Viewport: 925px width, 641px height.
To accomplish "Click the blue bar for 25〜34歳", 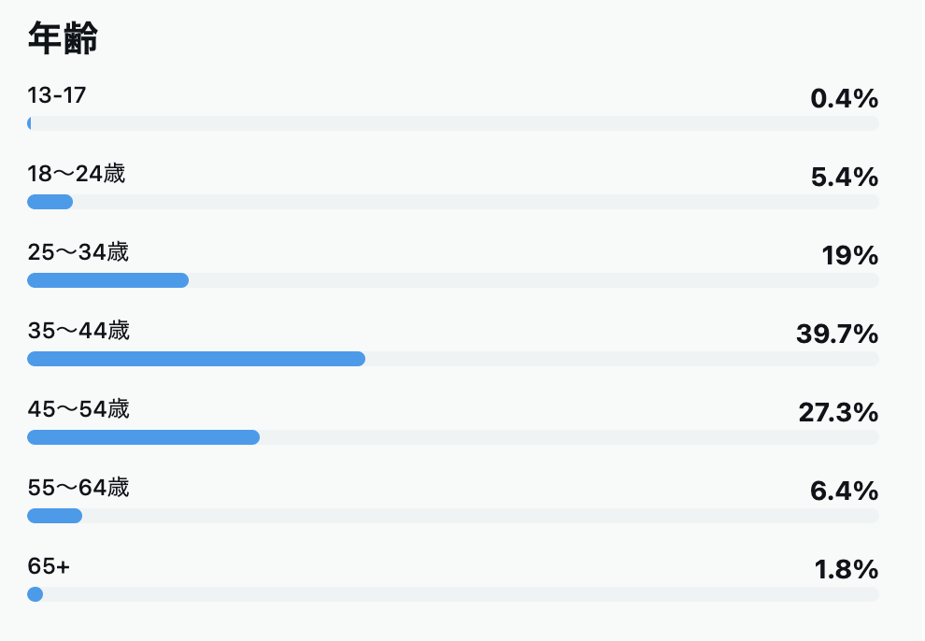I will pyautogui.click(x=107, y=280).
